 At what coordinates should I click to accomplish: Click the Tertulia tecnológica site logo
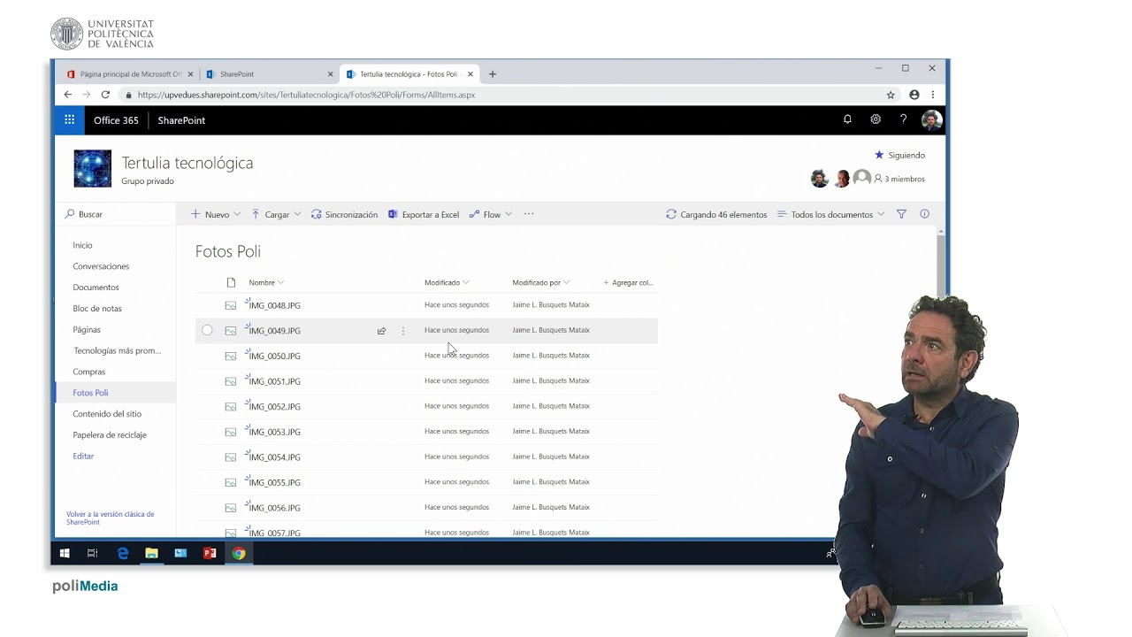coord(93,168)
